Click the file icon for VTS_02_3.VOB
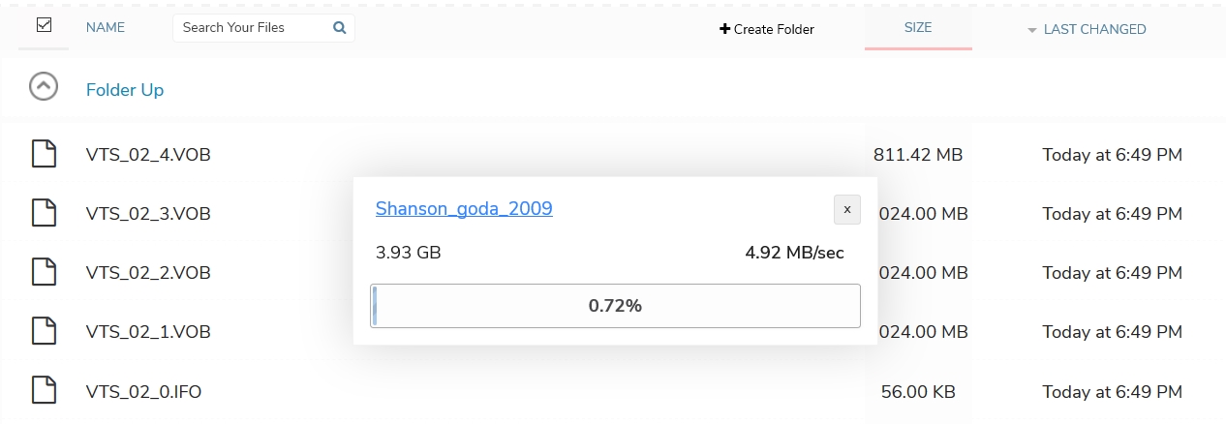 pyautogui.click(x=44, y=213)
